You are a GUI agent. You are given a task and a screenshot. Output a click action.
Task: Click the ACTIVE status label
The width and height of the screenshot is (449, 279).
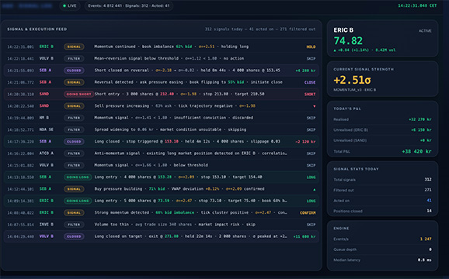coord(425,31)
